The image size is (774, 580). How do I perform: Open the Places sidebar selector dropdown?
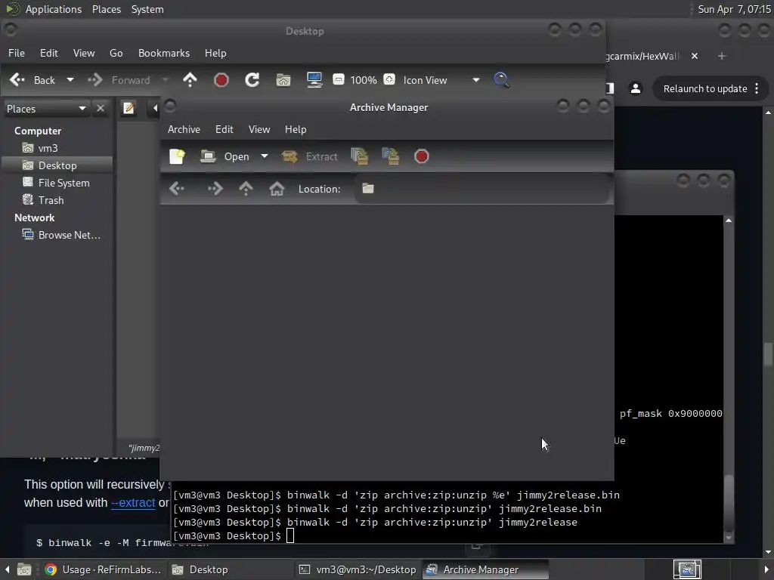click(x=46, y=109)
